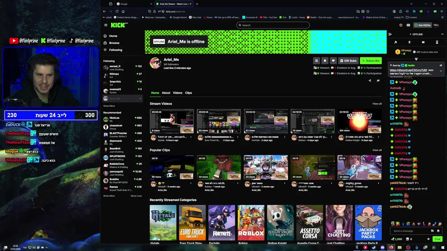447x251 pixels.
Task: Click the shop icon next to 0
Action: pyautogui.click(x=407, y=239)
